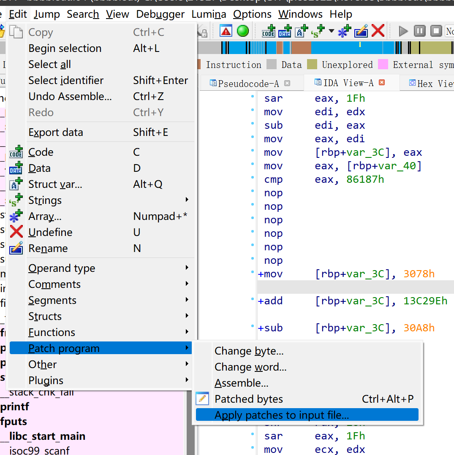Click the green database status indicator
454x455 pixels.
(x=242, y=30)
